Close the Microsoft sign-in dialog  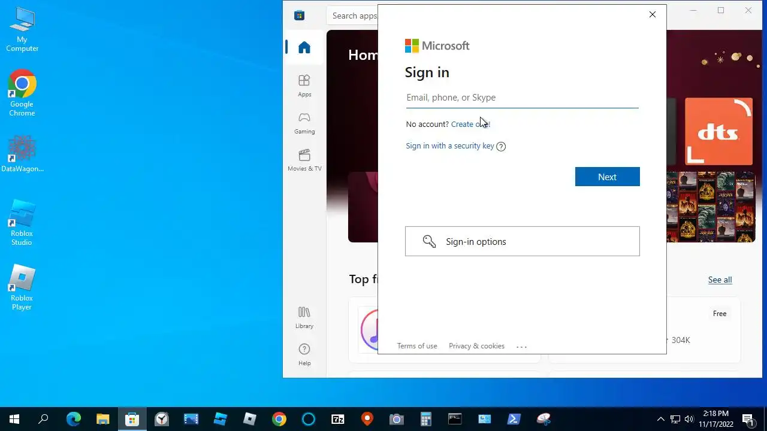coord(653,14)
